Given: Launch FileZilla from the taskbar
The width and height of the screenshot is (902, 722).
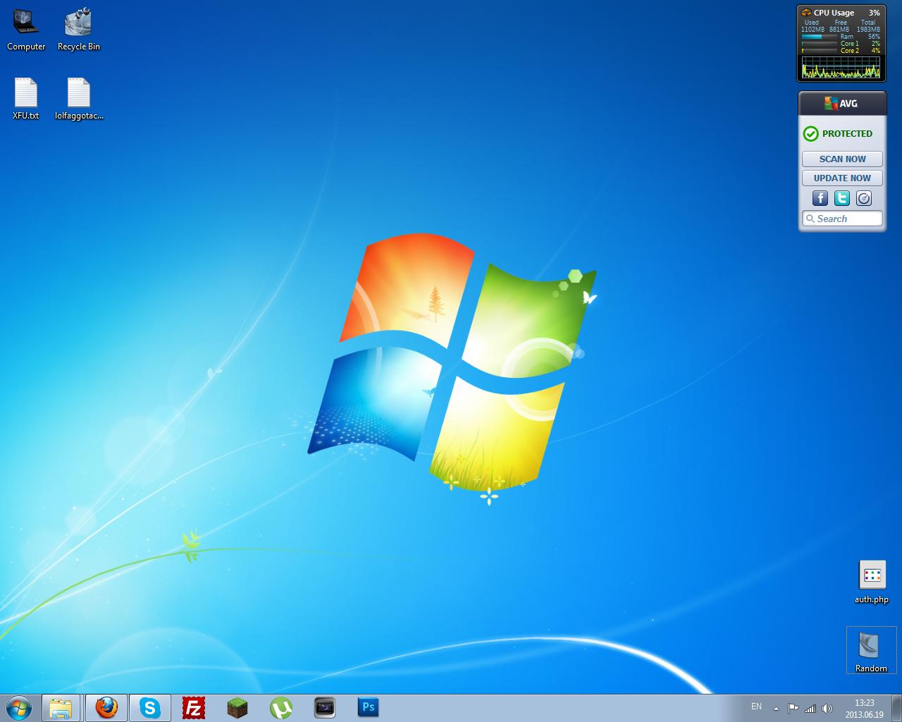Looking at the screenshot, I should pyautogui.click(x=194, y=708).
